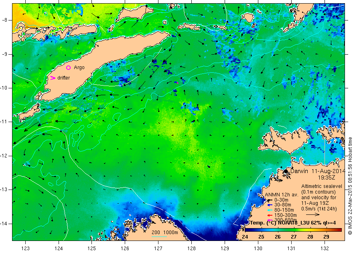
Task: Click the 'ANMN 12h av.' legend heading
Action: tap(282, 195)
